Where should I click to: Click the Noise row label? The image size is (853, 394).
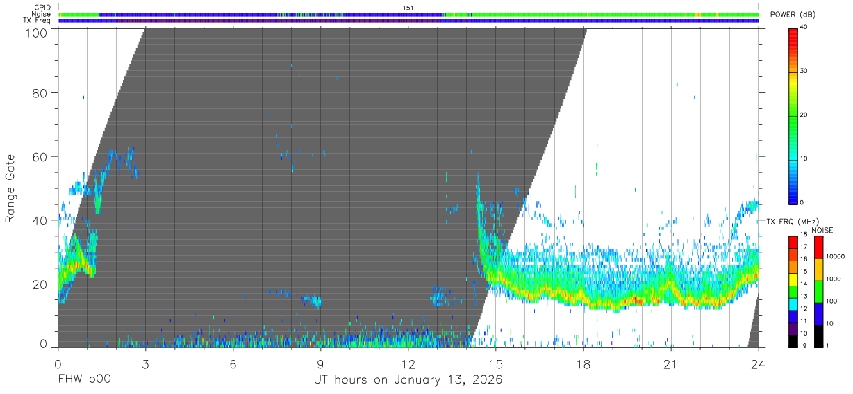pyautogui.click(x=41, y=14)
